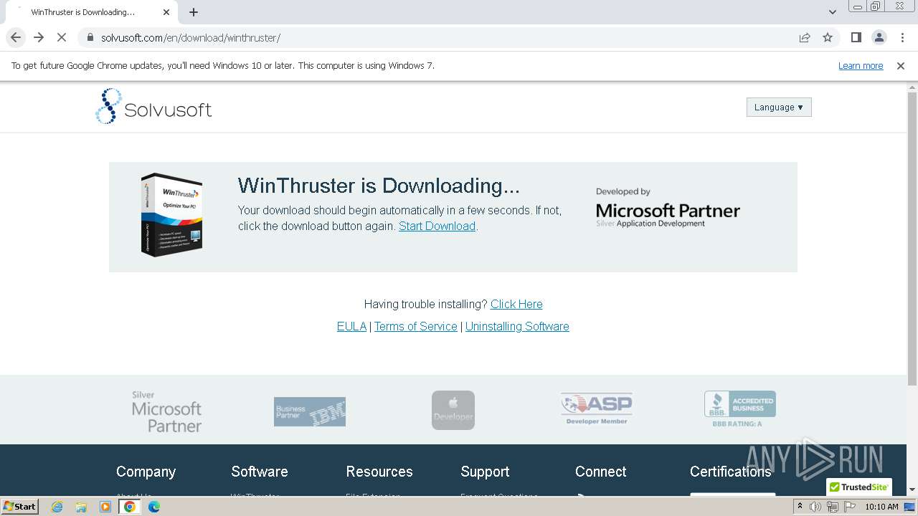
Task: Click the 10:10 AM system clock
Action: (881, 507)
